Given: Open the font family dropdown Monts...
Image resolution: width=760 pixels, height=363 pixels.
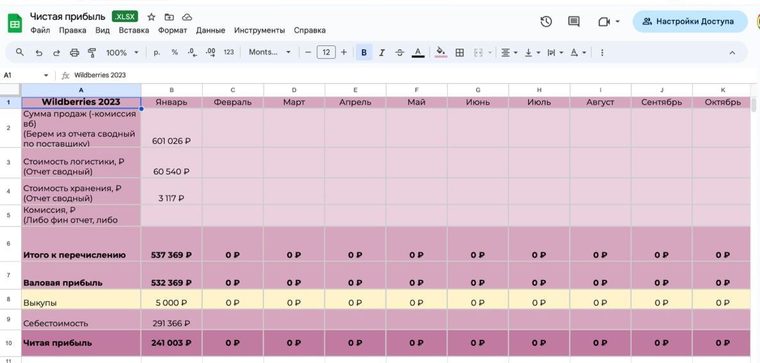Looking at the screenshot, I should coord(269,52).
